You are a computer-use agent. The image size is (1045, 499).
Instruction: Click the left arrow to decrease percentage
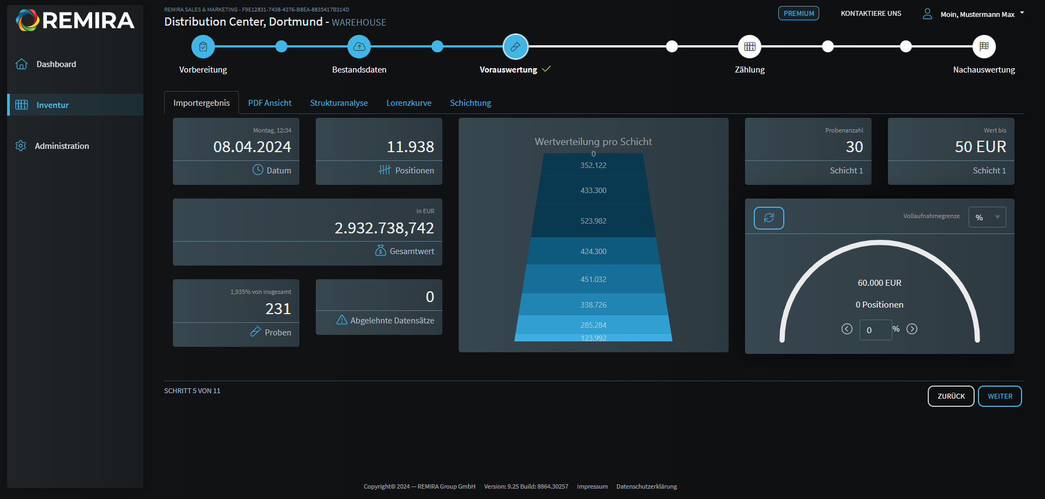point(846,329)
